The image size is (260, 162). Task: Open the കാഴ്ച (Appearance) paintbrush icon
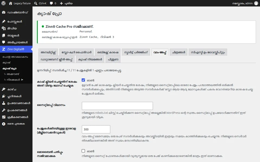pyautogui.click(x=4, y=89)
